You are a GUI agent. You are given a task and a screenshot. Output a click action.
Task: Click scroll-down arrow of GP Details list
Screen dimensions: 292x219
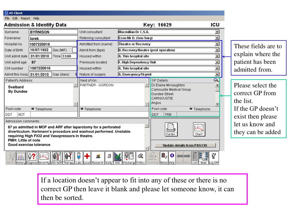pyautogui.click(x=217, y=104)
